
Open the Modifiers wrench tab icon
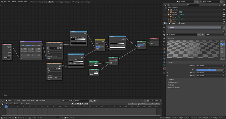(164, 52)
